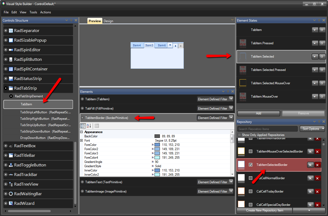Click the RadTreeView control icon
Image resolution: width=328 pixels, height=216 pixels.
(11, 184)
